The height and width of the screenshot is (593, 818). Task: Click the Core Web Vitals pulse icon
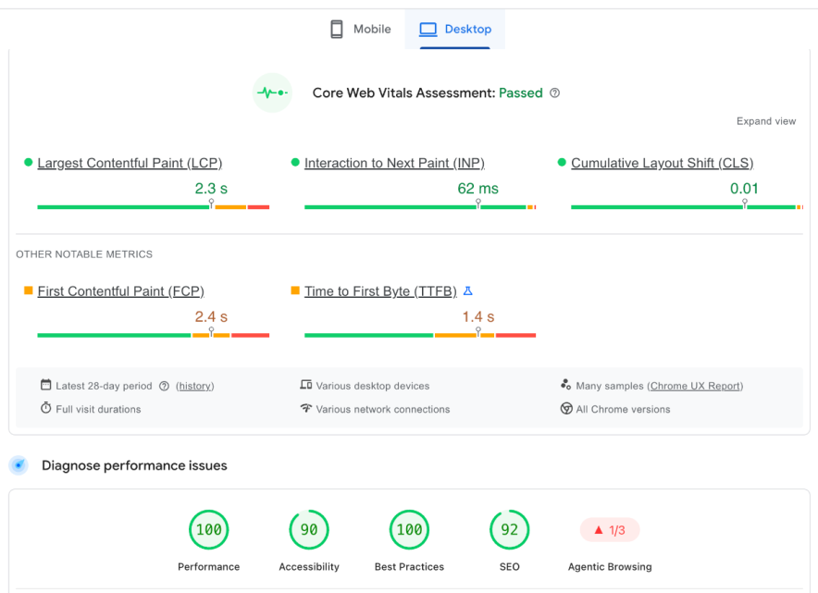pos(272,93)
